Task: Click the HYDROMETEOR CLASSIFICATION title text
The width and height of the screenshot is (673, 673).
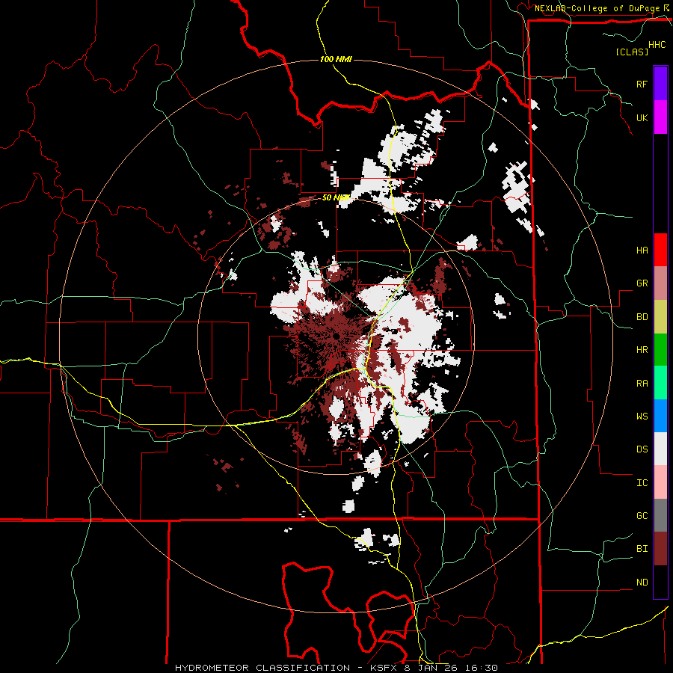Action: (x=262, y=668)
